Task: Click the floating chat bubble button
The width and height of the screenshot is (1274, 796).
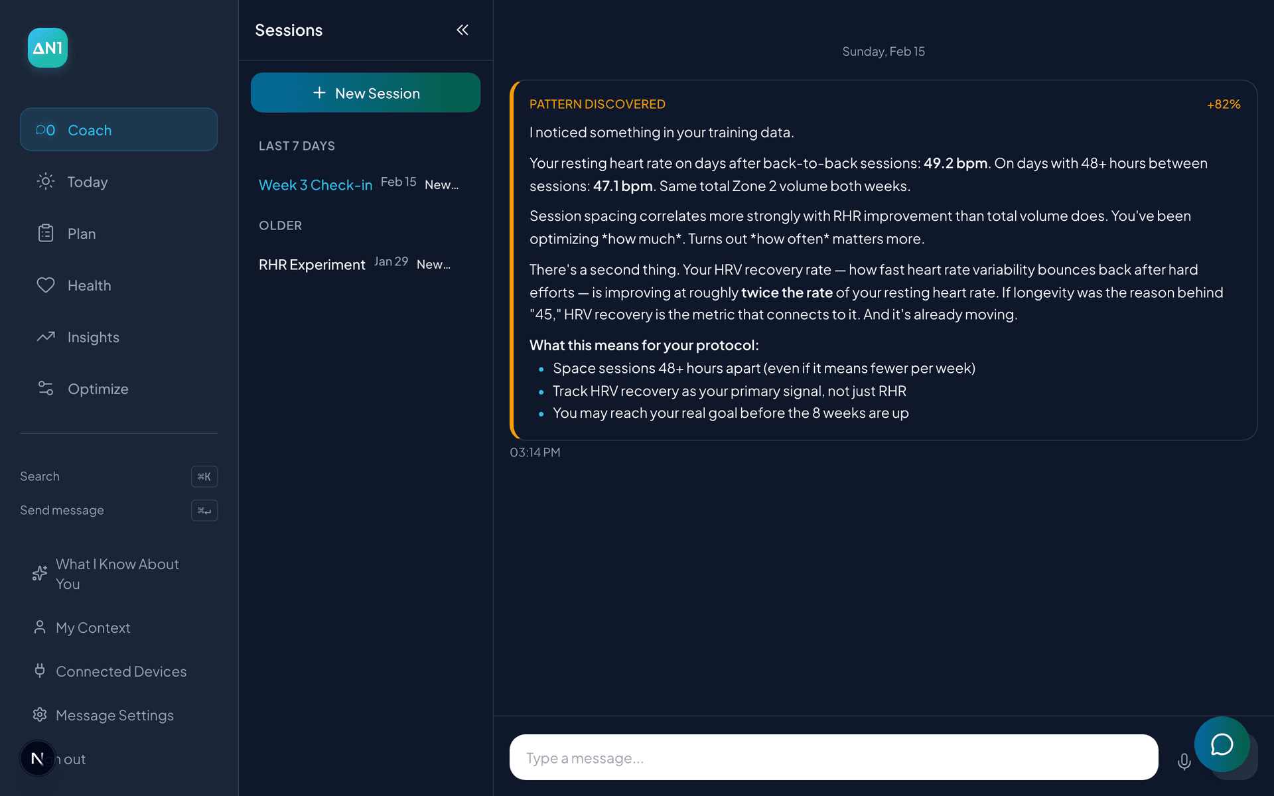Action: point(1222,744)
